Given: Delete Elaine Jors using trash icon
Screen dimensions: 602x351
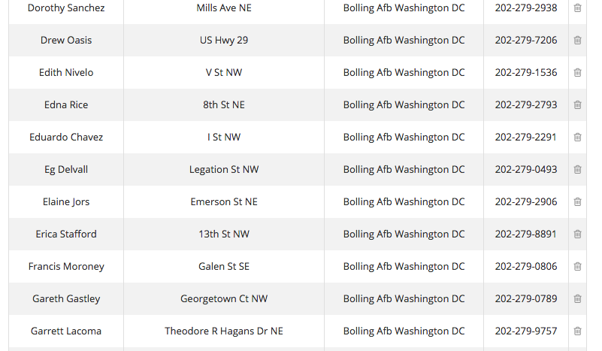Looking at the screenshot, I should tap(577, 201).
